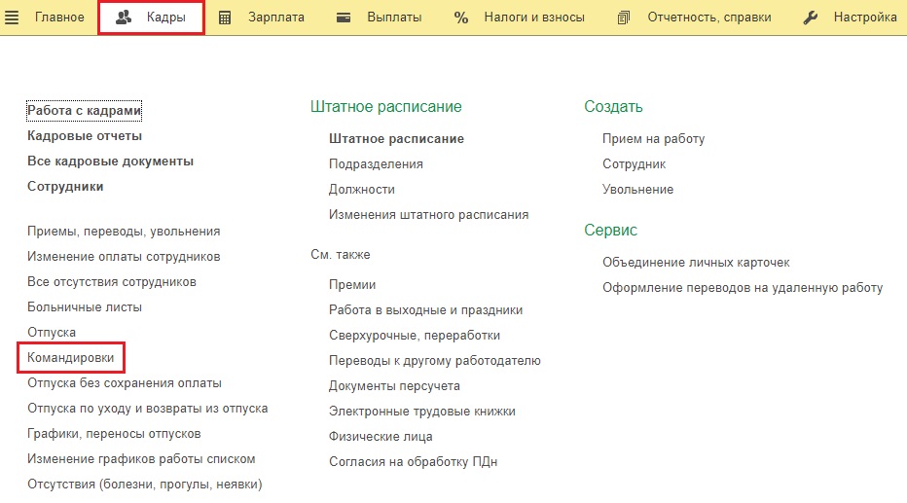This screenshot has width=907, height=503.
Task: Click the people icon of Кадры
Action: tap(124, 18)
